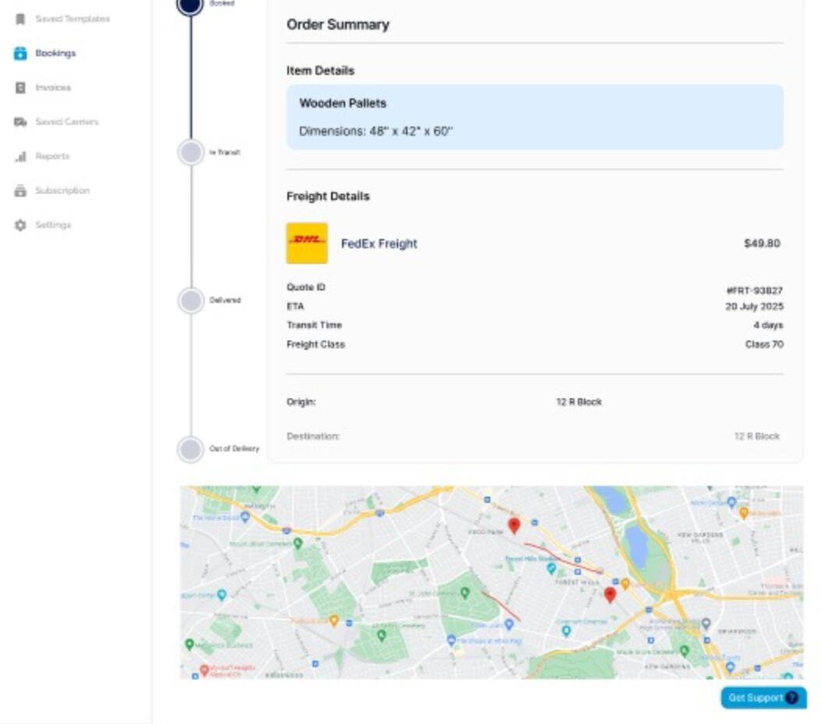Click the FedEx Freight carrier name
821x724 pixels.
click(x=379, y=244)
